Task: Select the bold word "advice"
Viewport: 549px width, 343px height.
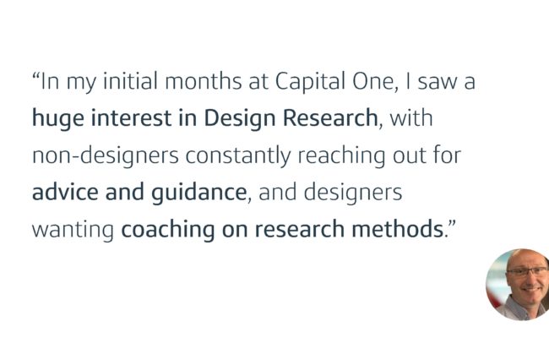Action: click(x=65, y=192)
